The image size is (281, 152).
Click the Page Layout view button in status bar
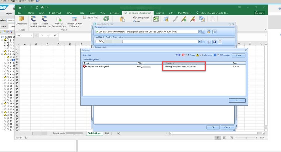(225, 138)
